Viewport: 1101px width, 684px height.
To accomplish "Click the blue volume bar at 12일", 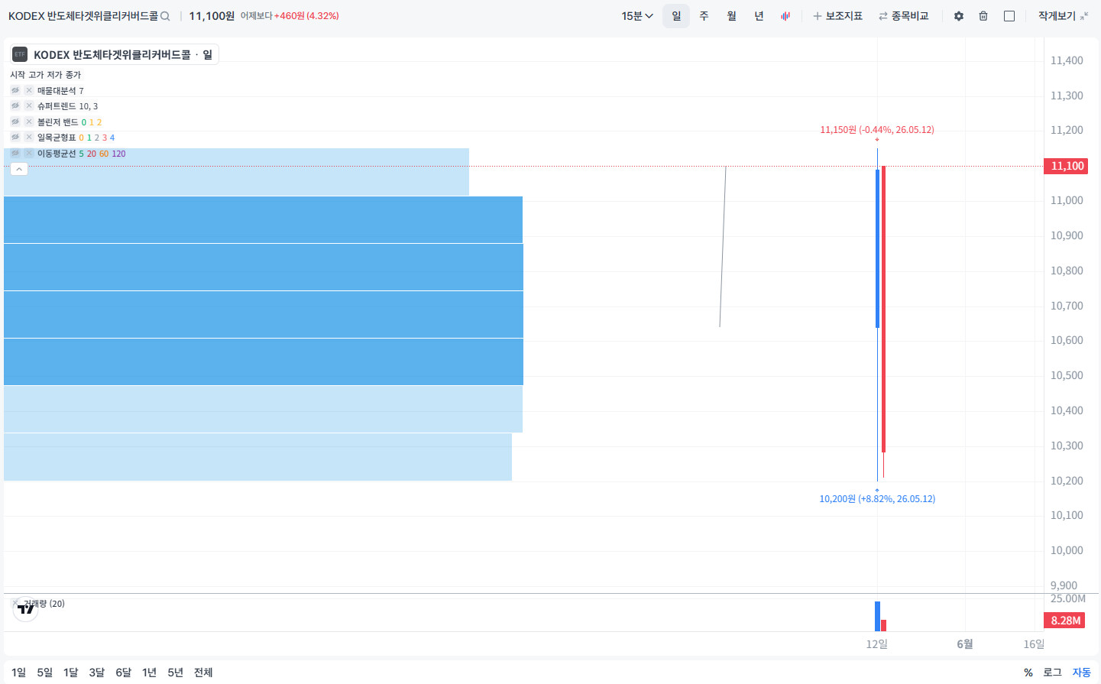I will [877, 616].
